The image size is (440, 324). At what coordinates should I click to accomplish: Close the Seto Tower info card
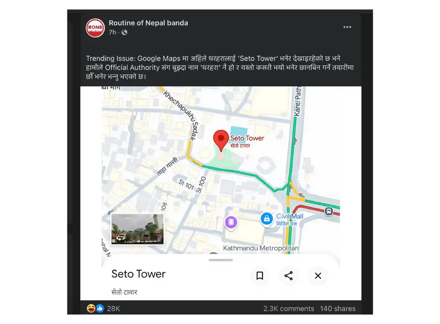click(318, 276)
